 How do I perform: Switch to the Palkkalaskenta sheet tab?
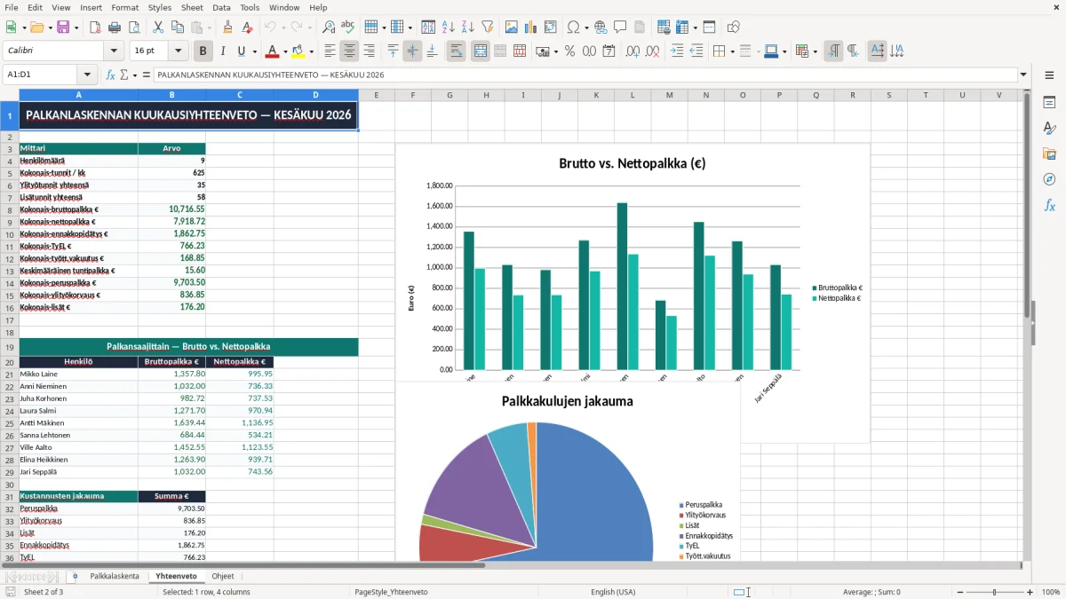coord(115,576)
